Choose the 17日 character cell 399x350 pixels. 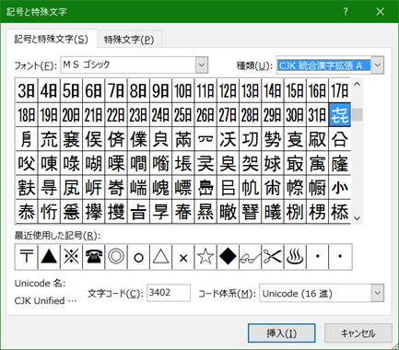340,90
